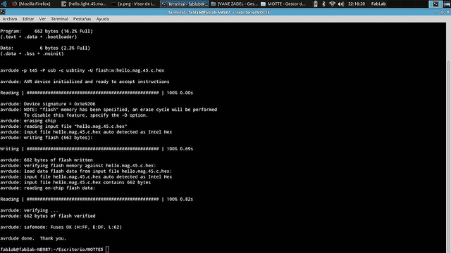Select the Terminal taskbar window entry

185,4
